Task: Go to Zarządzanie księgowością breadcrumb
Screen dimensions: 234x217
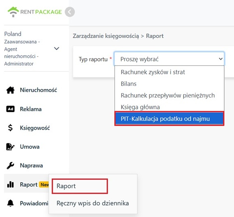Action: pyautogui.click(x=106, y=36)
